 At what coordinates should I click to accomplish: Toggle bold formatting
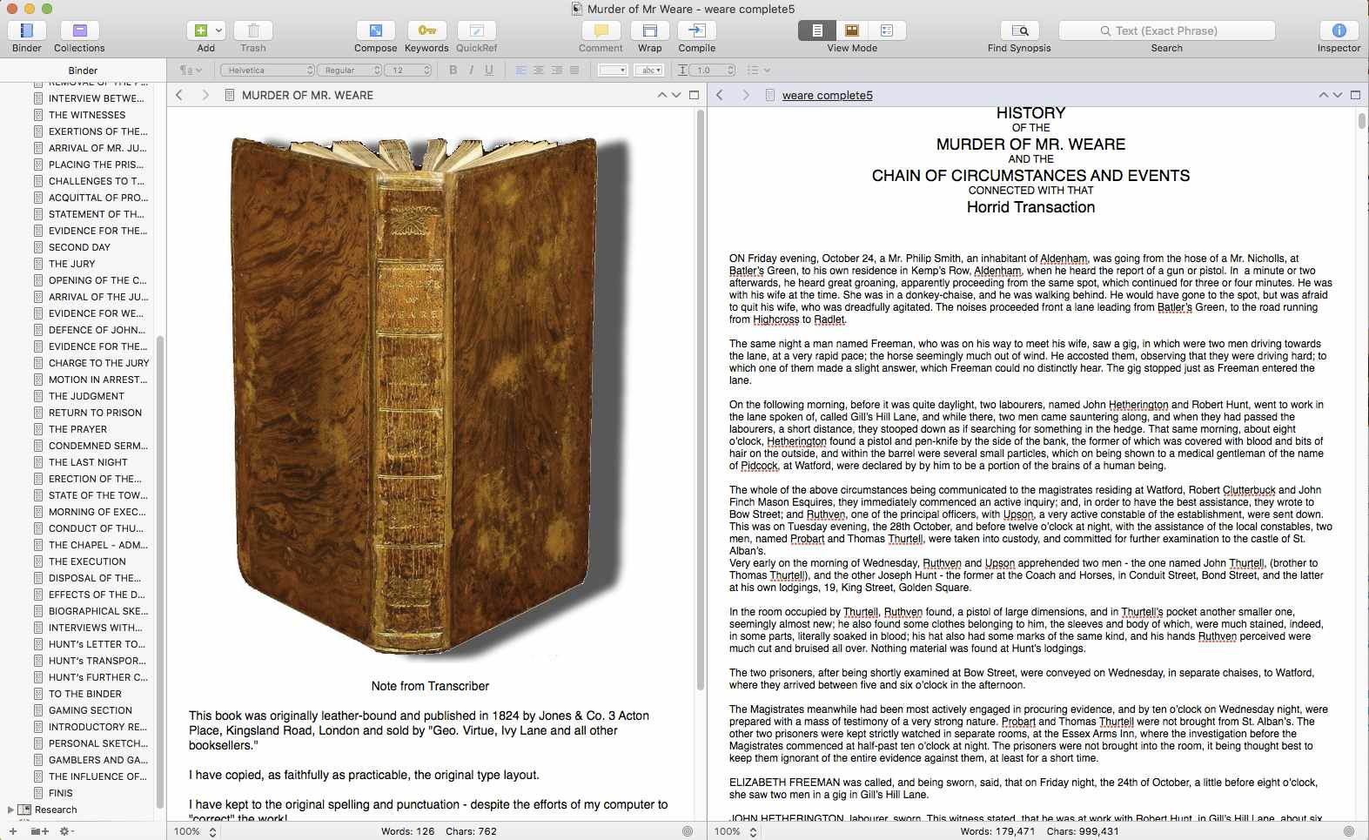pyautogui.click(x=453, y=71)
